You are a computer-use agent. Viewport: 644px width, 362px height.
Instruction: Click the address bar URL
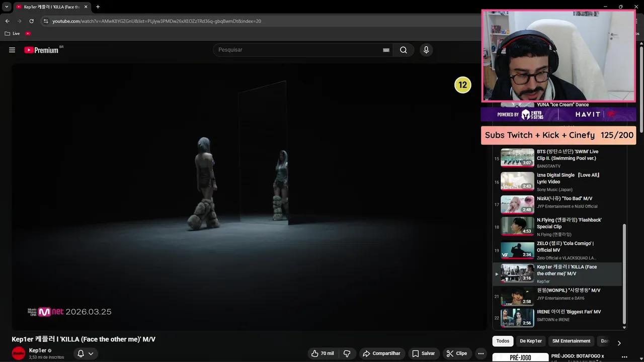pos(156,21)
